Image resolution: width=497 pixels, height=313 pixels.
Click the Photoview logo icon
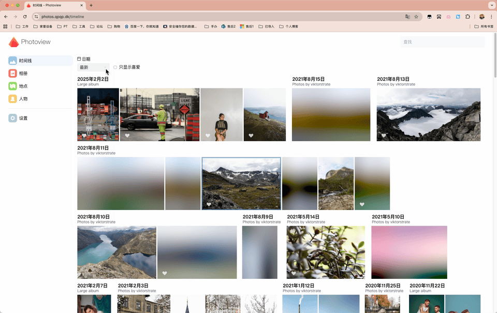coord(13,42)
